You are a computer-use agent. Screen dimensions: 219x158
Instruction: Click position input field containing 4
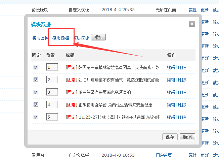[52, 104]
